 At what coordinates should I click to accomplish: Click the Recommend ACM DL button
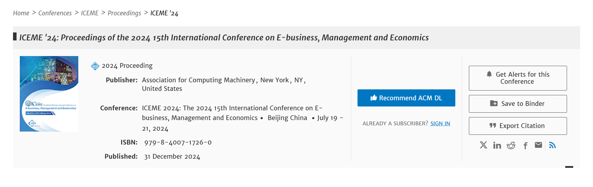pyautogui.click(x=406, y=98)
